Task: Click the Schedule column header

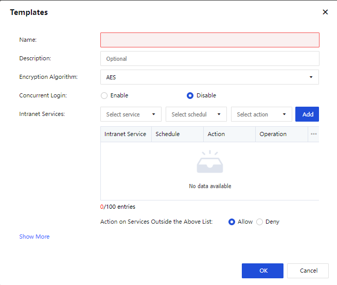Action: click(168, 134)
